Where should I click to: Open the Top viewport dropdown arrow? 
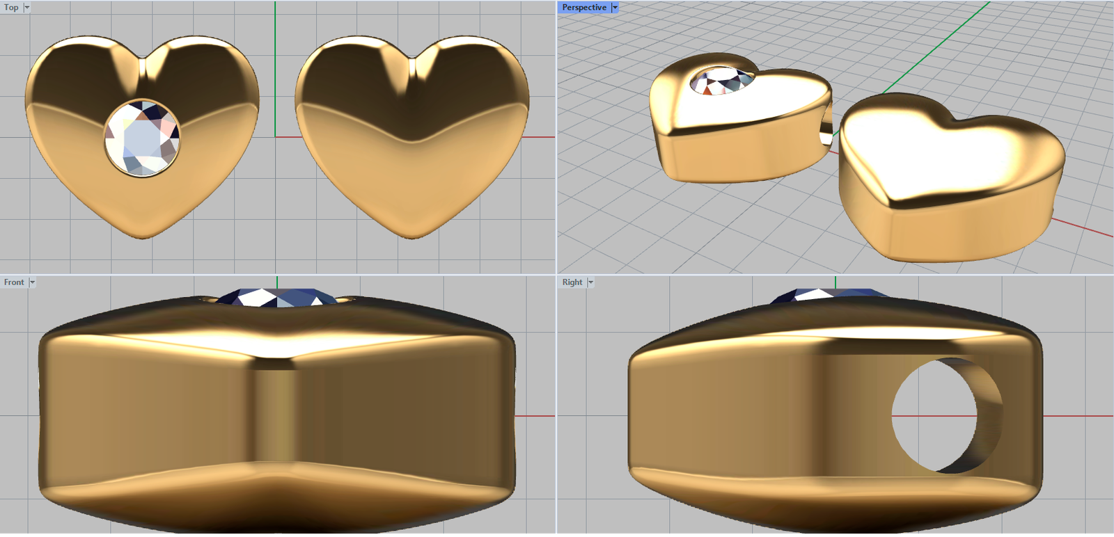point(27,8)
